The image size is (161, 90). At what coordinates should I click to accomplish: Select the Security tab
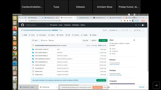(x=75, y=35)
